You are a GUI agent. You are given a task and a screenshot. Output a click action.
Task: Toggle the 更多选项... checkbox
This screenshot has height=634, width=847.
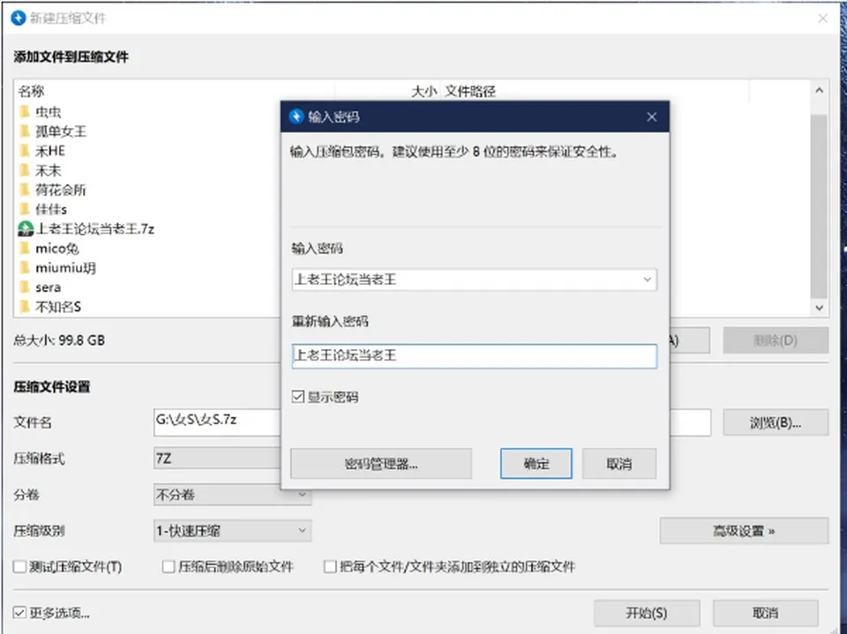click(x=19, y=613)
